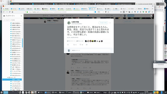This screenshot has height=94, width=167.
Task: Open the system start menu on taskbar
Action: (x=1, y=92)
